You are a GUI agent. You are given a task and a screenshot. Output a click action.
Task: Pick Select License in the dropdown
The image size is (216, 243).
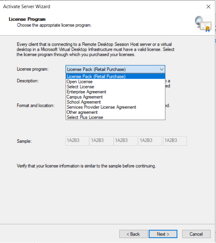point(80,87)
